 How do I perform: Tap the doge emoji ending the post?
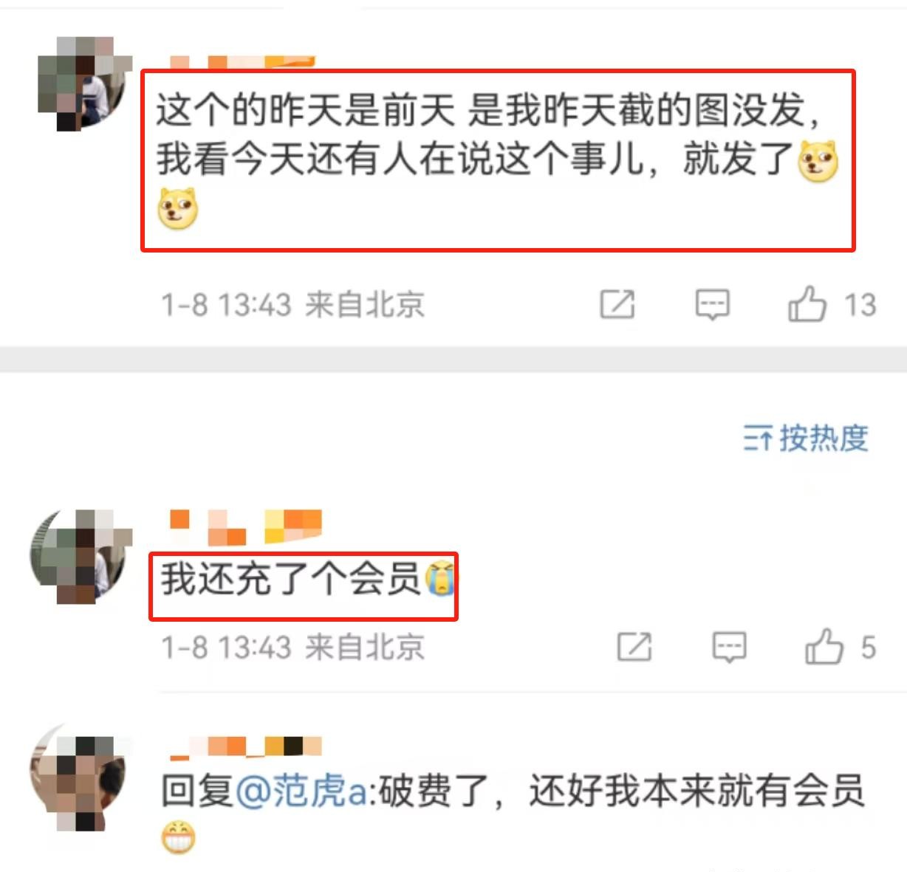[x=178, y=208]
